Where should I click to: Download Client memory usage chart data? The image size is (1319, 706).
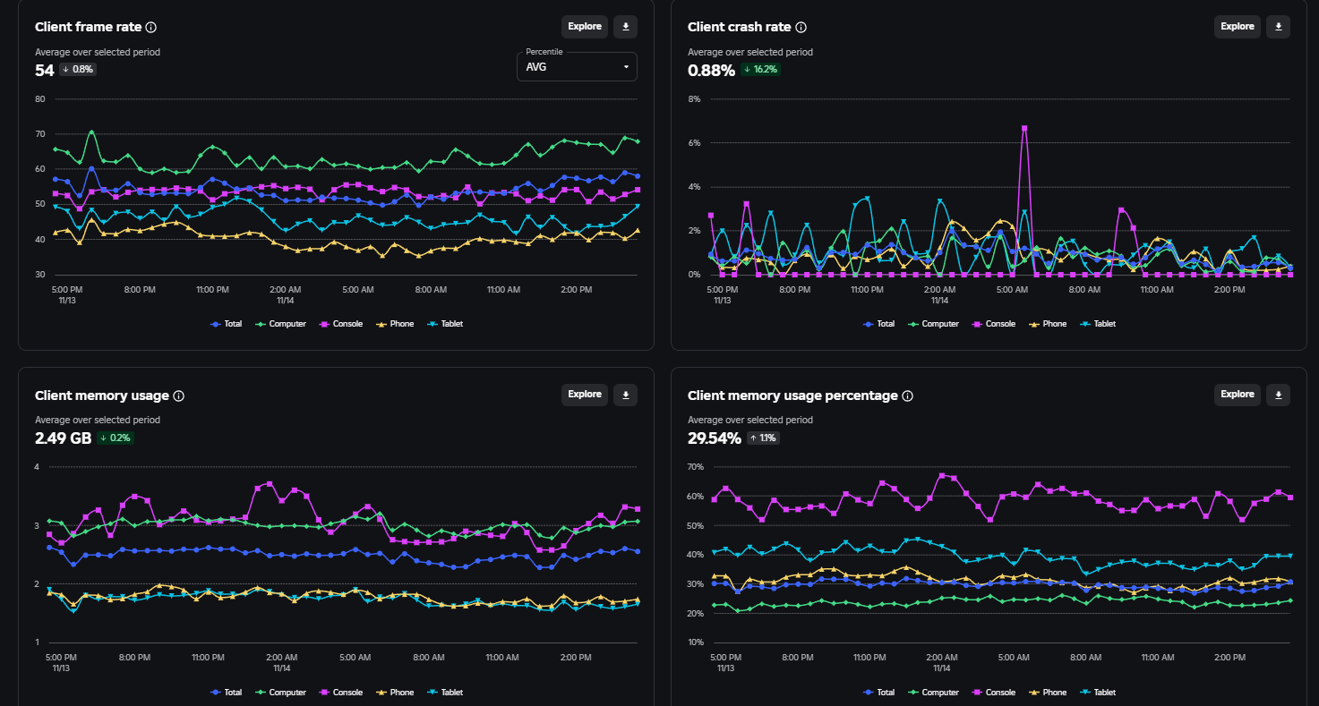(x=625, y=395)
